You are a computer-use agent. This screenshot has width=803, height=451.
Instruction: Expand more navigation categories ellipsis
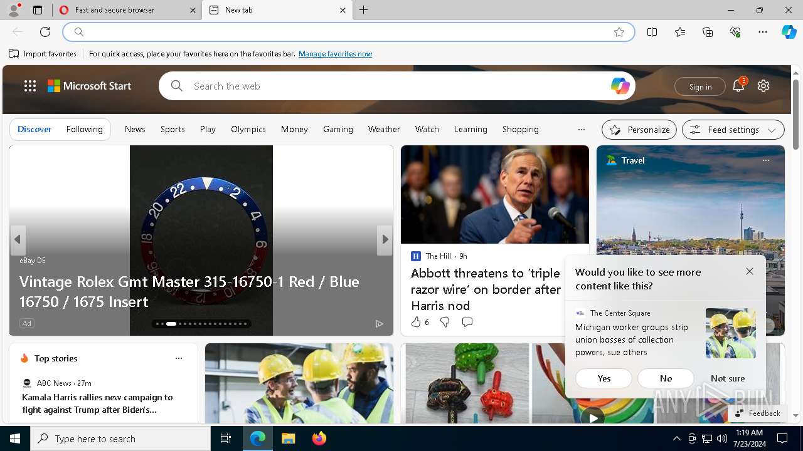point(582,130)
